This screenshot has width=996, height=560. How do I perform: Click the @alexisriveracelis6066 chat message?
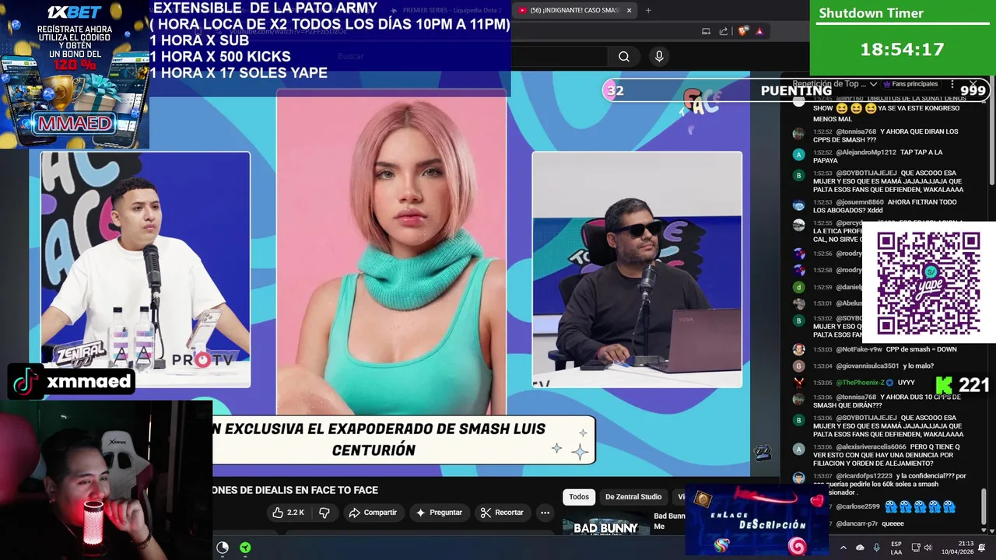tap(887, 456)
